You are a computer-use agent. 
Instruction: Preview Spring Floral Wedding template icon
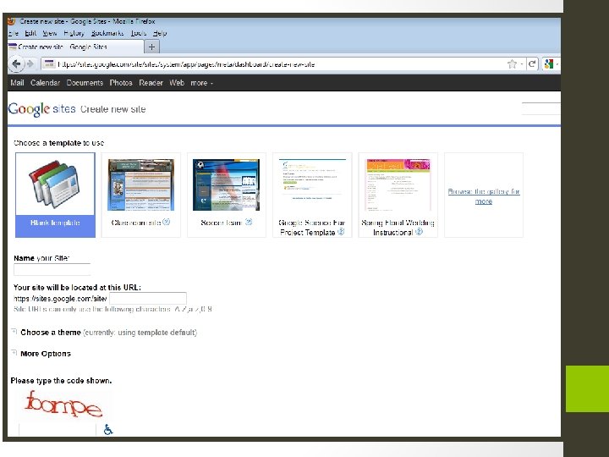419,232
